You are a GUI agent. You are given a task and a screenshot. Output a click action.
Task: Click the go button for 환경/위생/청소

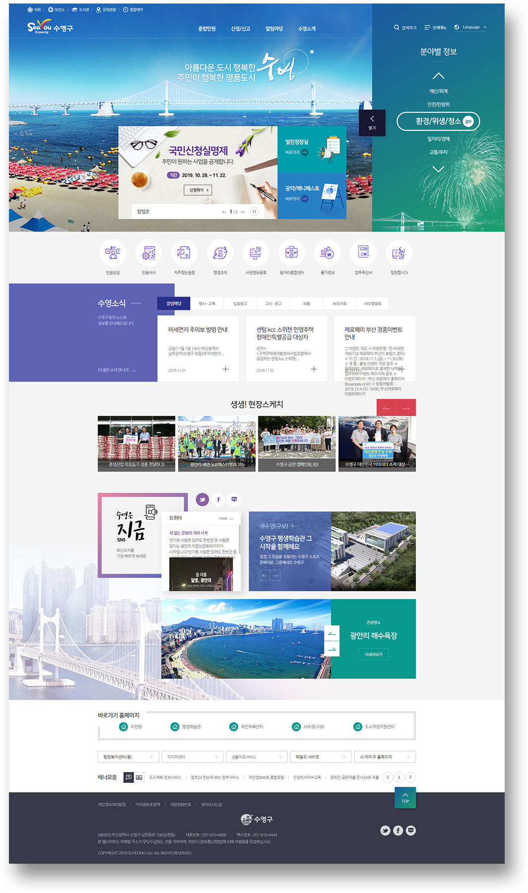tap(469, 122)
